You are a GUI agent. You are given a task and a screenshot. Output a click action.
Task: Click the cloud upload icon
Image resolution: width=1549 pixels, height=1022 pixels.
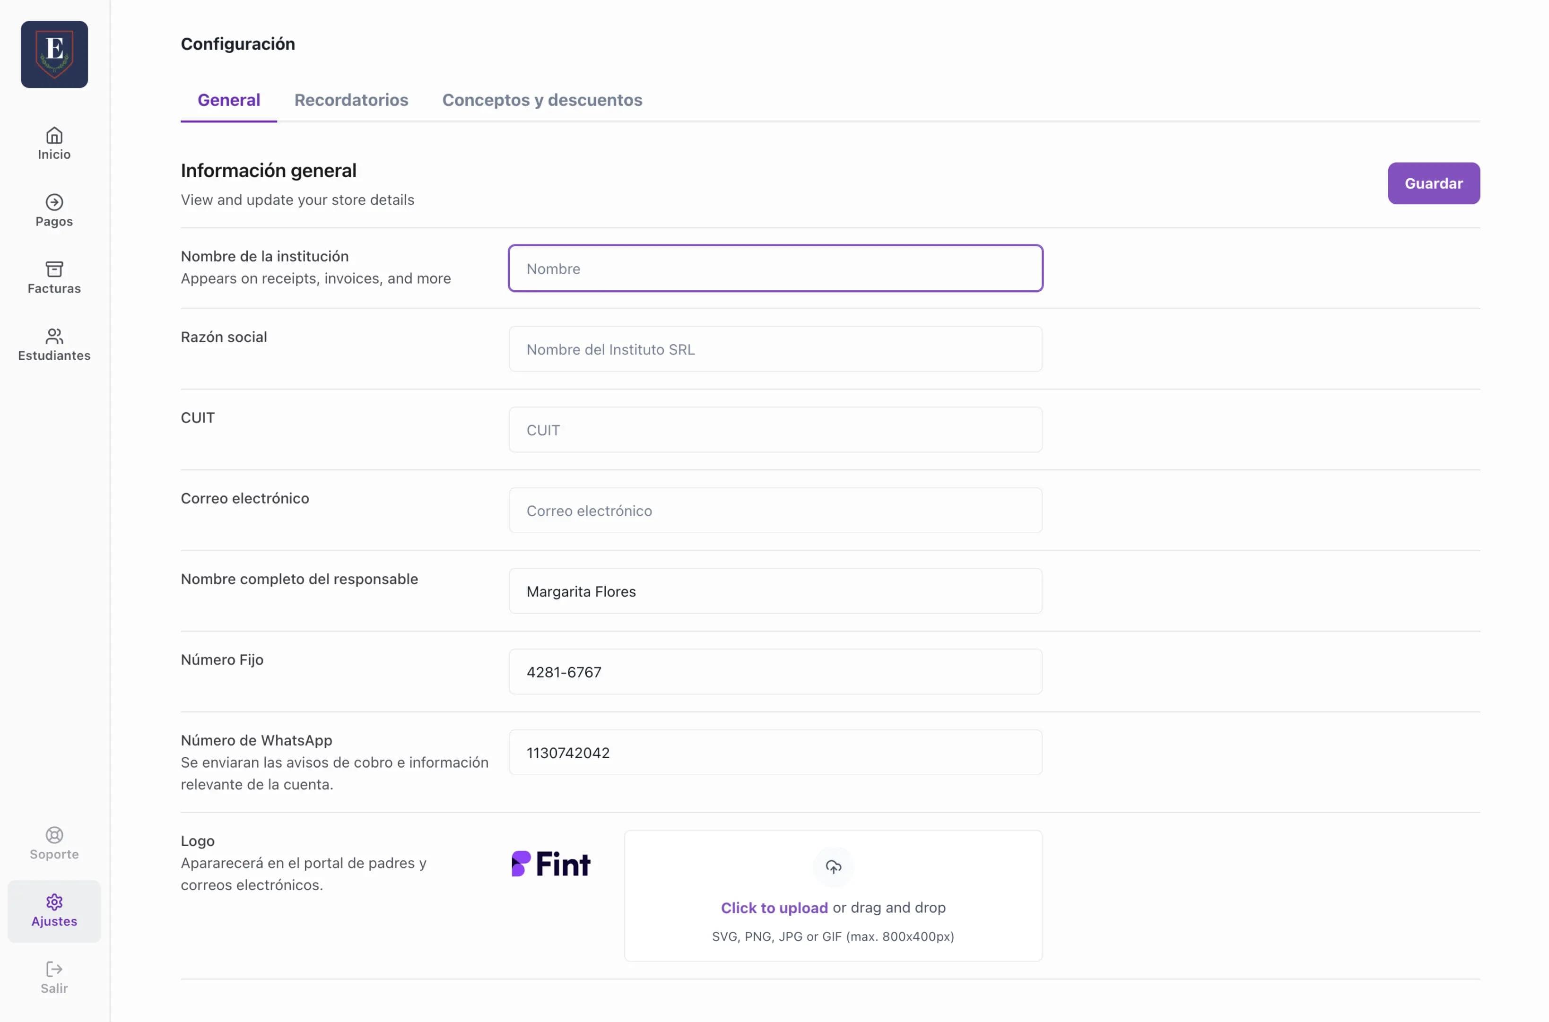click(833, 867)
